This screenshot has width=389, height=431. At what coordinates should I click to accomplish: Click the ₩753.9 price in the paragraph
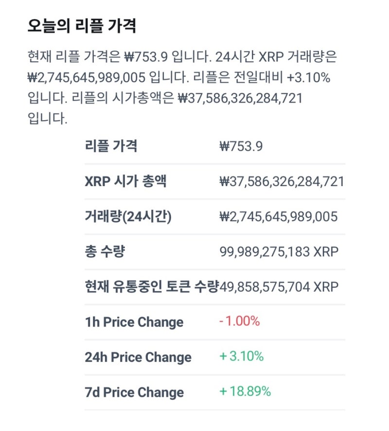pyautogui.click(x=146, y=57)
